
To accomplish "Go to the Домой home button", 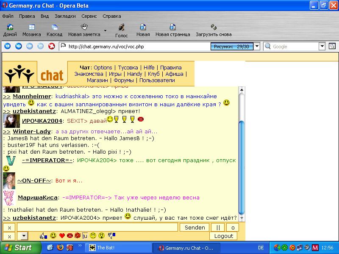I will click(x=10, y=30).
